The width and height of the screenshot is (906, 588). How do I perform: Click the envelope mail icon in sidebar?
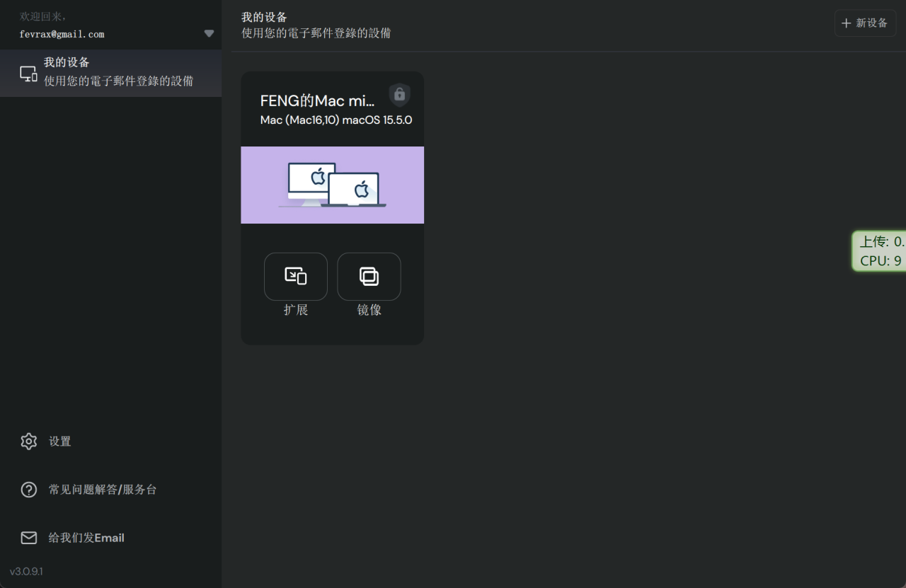[28, 538]
